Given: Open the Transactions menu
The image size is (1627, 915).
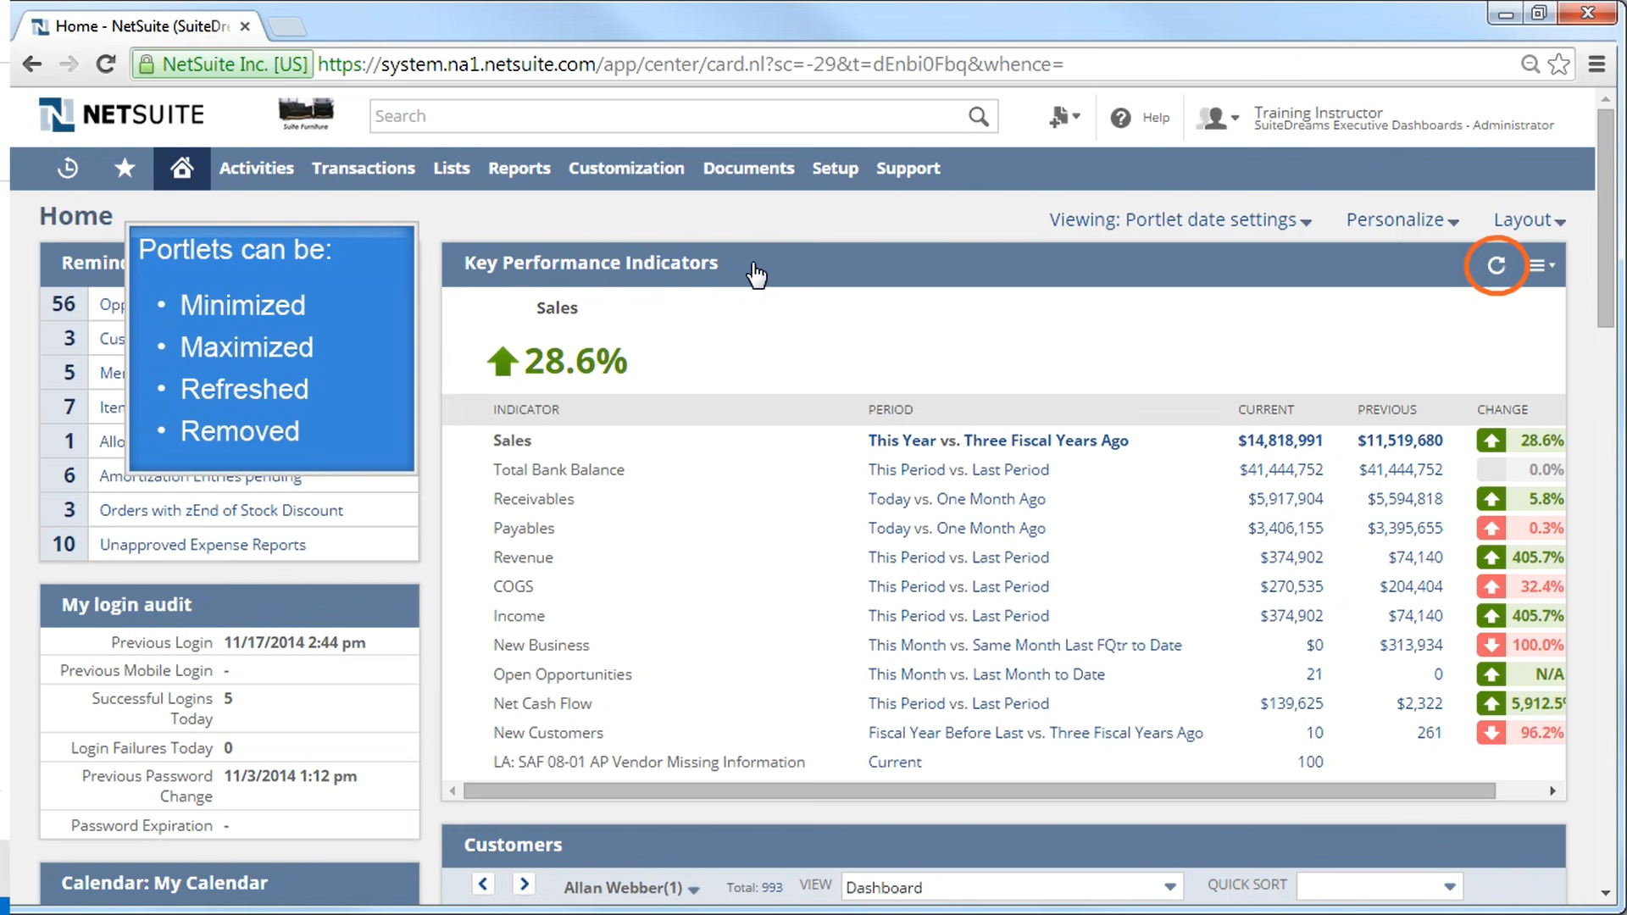Looking at the screenshot, I should pos(364,169).
